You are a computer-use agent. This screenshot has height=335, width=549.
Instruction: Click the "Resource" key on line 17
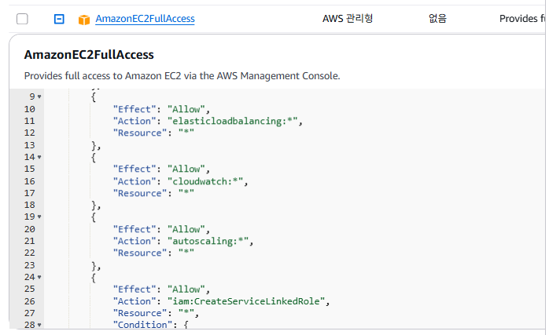click(x=140, y=193)
